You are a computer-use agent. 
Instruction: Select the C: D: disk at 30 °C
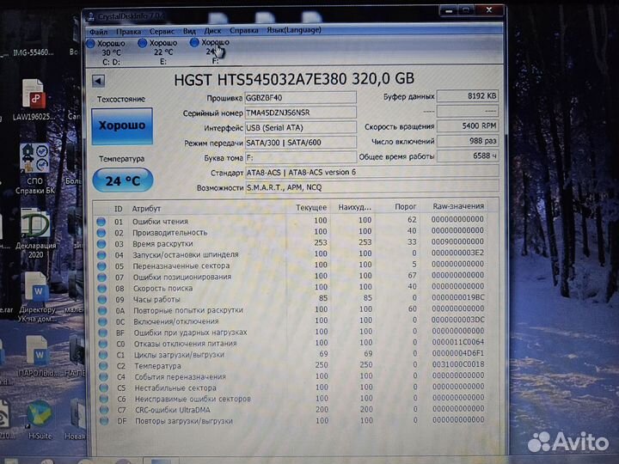click(107, 52)
